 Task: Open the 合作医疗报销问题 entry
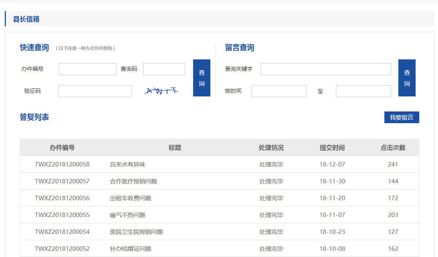pos(134,181)
